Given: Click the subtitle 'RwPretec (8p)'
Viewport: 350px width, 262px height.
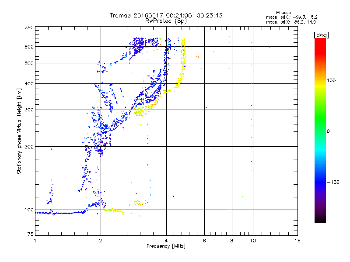Looking at the screenshot, I should pyautogui.click(x=166, y=21).
